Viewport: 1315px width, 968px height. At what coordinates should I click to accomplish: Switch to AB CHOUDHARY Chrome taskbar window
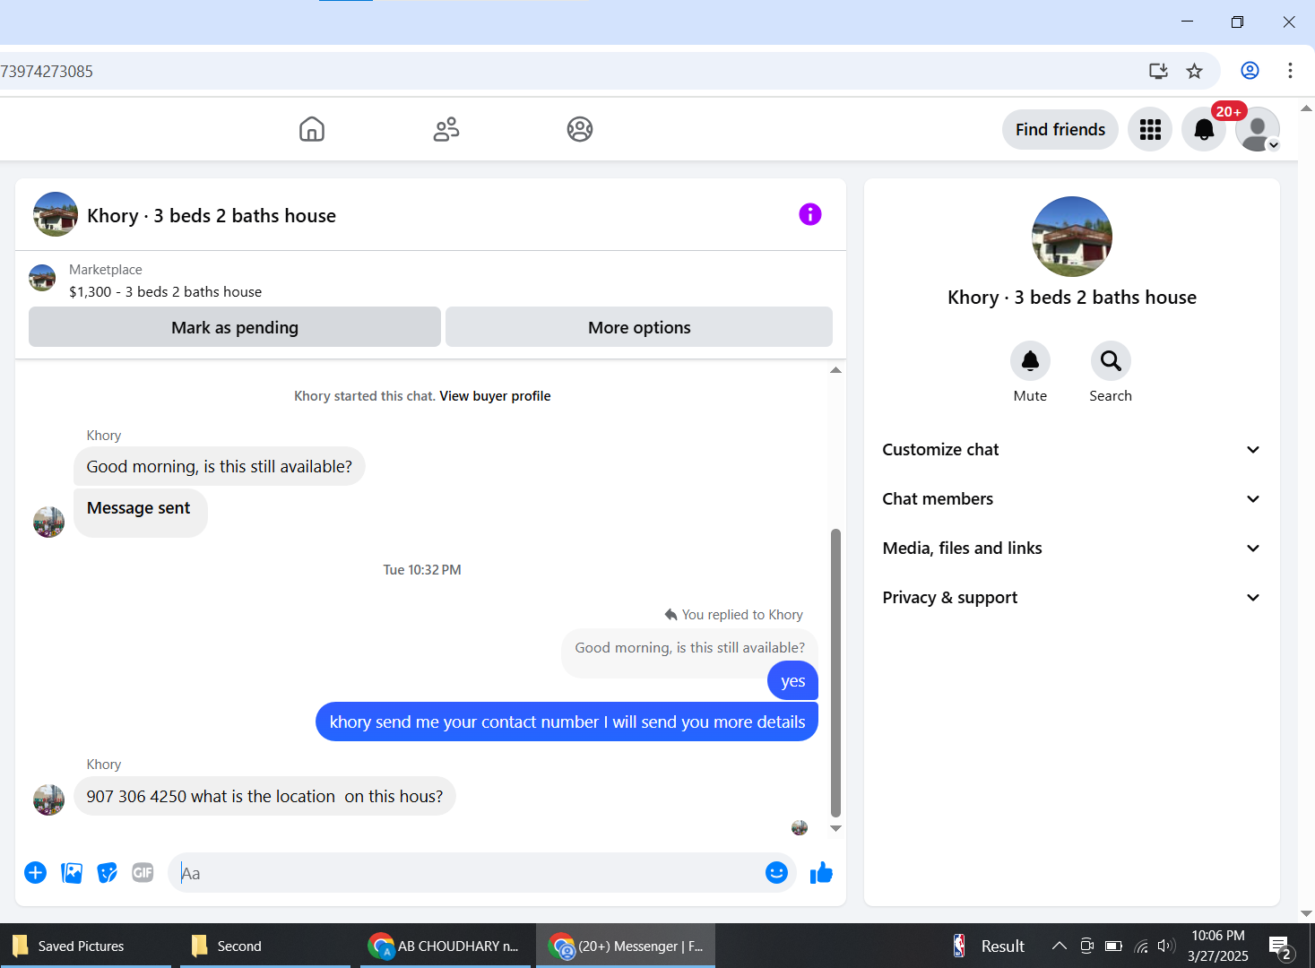446,946
